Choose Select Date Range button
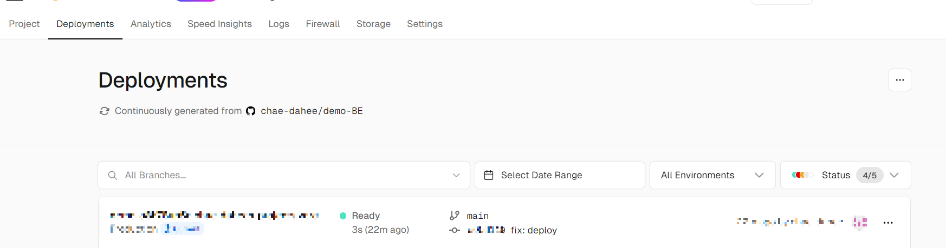Screen dimensions: 946x248 coord(560,175)
